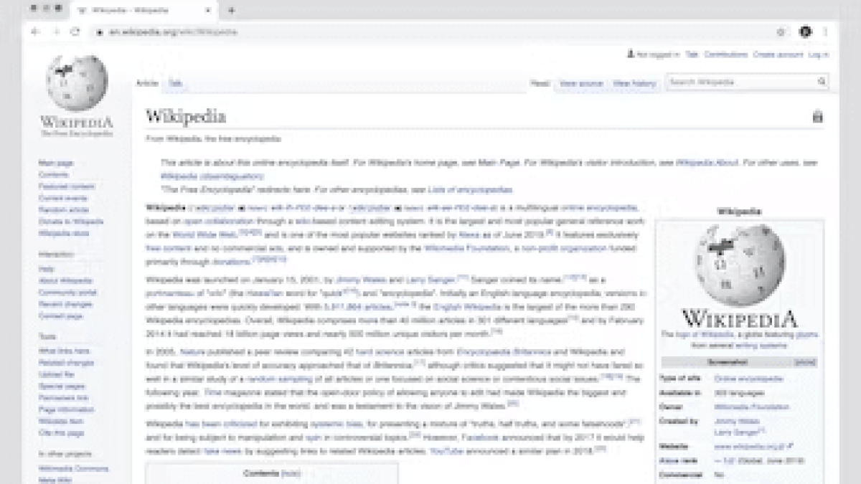861x484 pixels.
Task: Open the browser three-dot menu
Action: (825, 32)
